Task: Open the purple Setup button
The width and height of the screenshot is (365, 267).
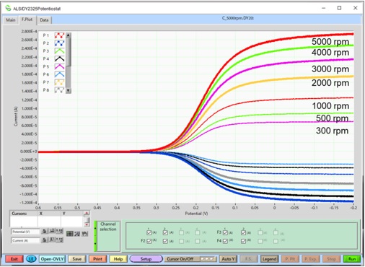Action: coord(146,259)
